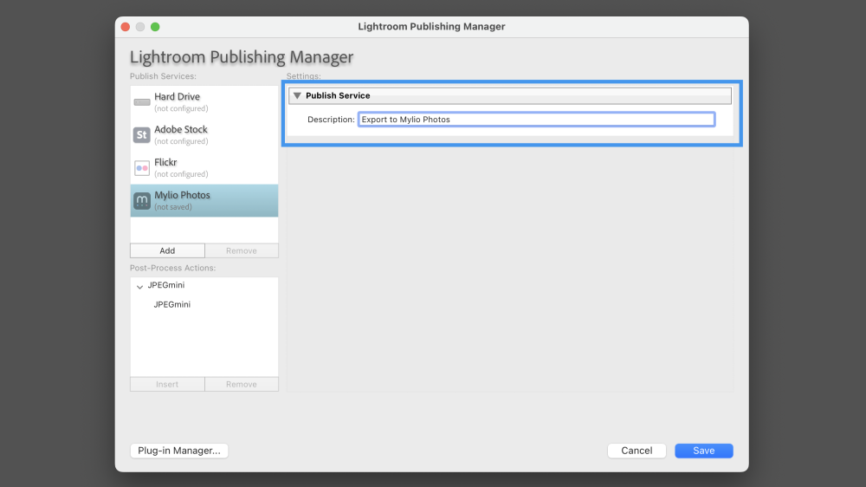Click Remove under Publish Services

pyautogui.click(x=242, y=250)
